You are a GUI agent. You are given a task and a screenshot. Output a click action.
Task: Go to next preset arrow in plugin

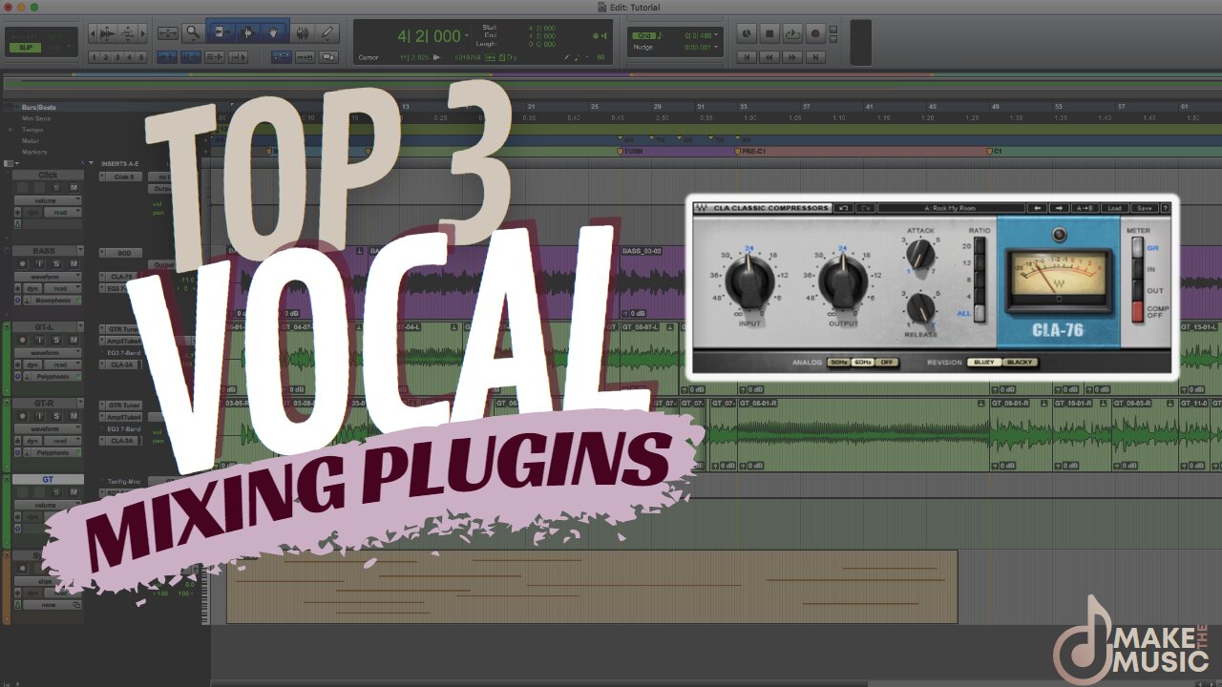1060,208
